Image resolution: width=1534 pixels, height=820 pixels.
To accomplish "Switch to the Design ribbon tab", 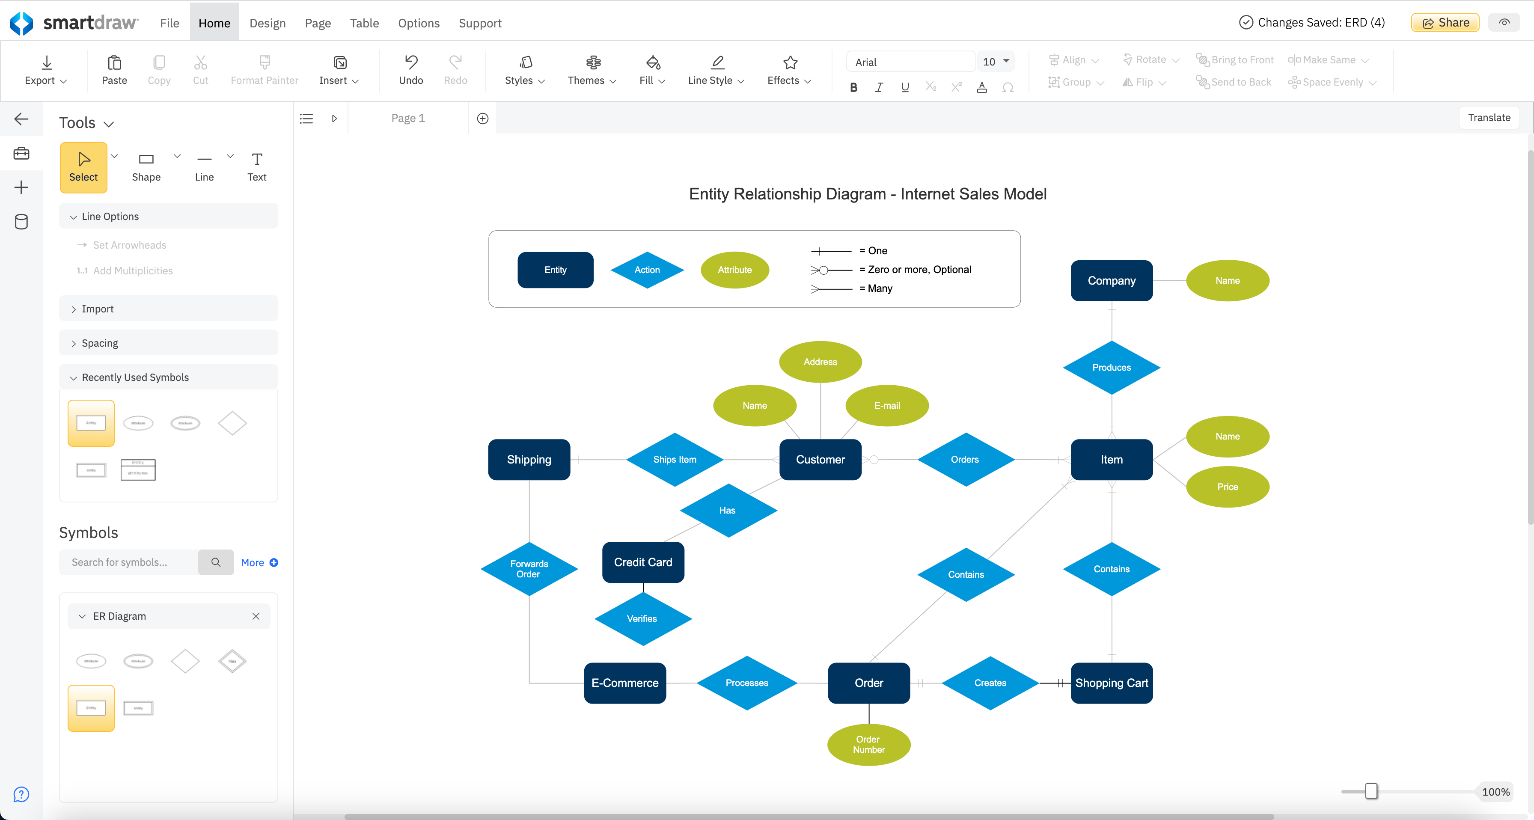I will [268, 23].
